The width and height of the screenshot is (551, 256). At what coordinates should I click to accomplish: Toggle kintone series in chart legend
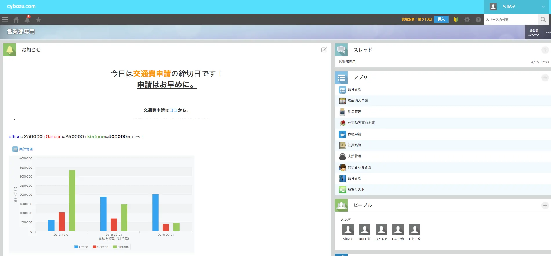pyautogui.click(x=121, y=247)
